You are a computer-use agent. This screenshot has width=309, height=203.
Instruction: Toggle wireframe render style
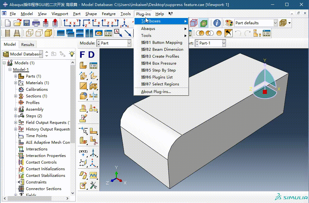pos(29,32)
